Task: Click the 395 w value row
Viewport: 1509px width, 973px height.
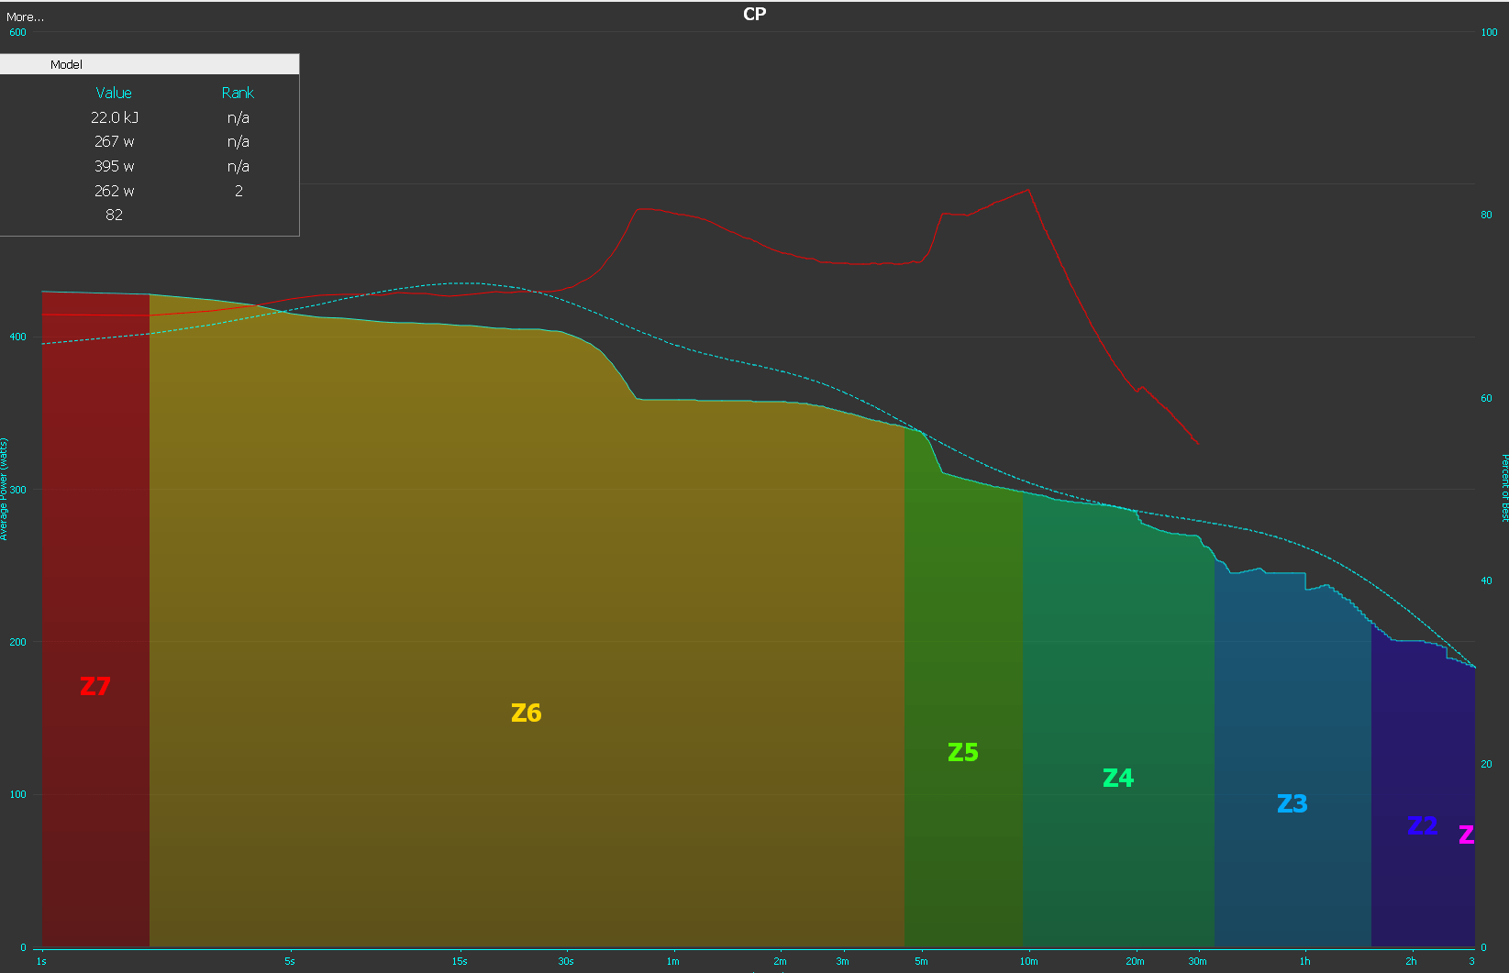Action: 113,166
